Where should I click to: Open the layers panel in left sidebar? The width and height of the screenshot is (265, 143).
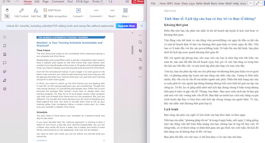point(5,89)
